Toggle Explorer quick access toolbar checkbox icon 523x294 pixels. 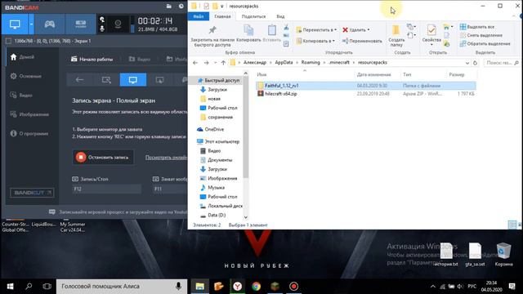206,6
